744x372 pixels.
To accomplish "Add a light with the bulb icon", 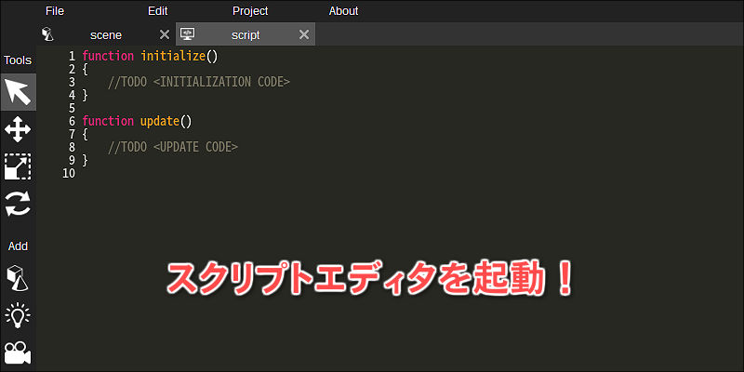I will click(18, 314).
